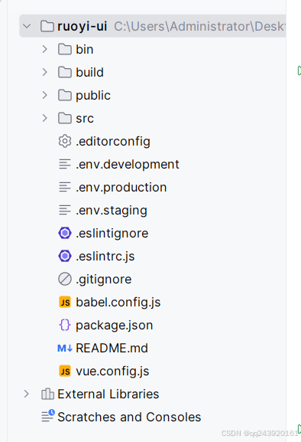Select the Scratches and Consoles entry
This screenshot has height=442, width=301.
pyautogui.click(x=129, y=417)
